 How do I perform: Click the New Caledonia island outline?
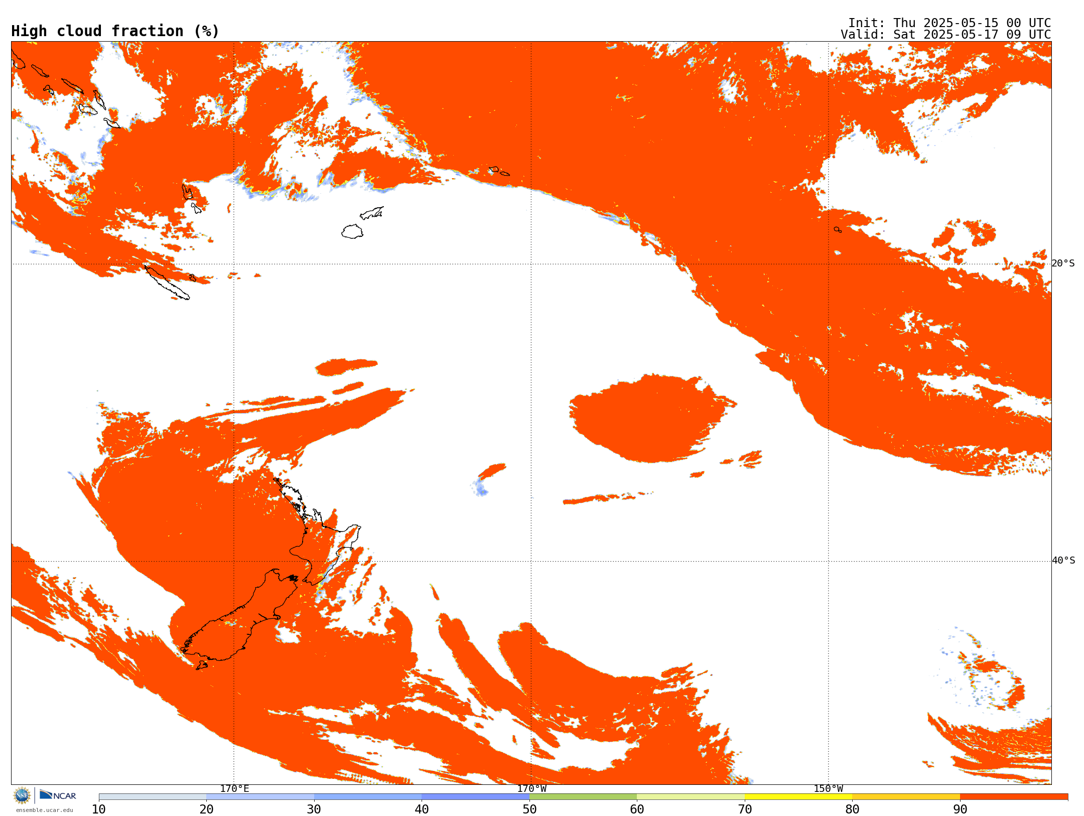coord(167,283)
